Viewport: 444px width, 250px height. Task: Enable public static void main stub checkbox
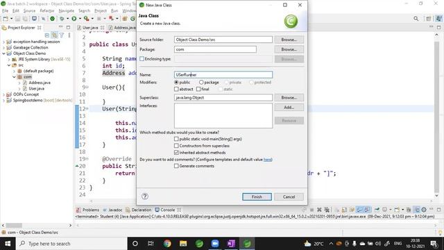coord(176,139)
